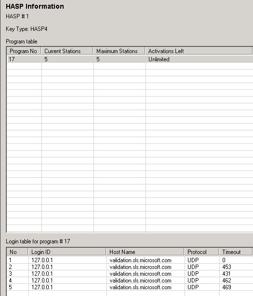
Task: Select login row with timeout 462
Action: pos(130,281)
